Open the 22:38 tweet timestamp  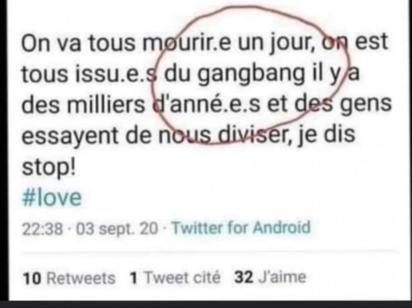(x=43, y=229)
